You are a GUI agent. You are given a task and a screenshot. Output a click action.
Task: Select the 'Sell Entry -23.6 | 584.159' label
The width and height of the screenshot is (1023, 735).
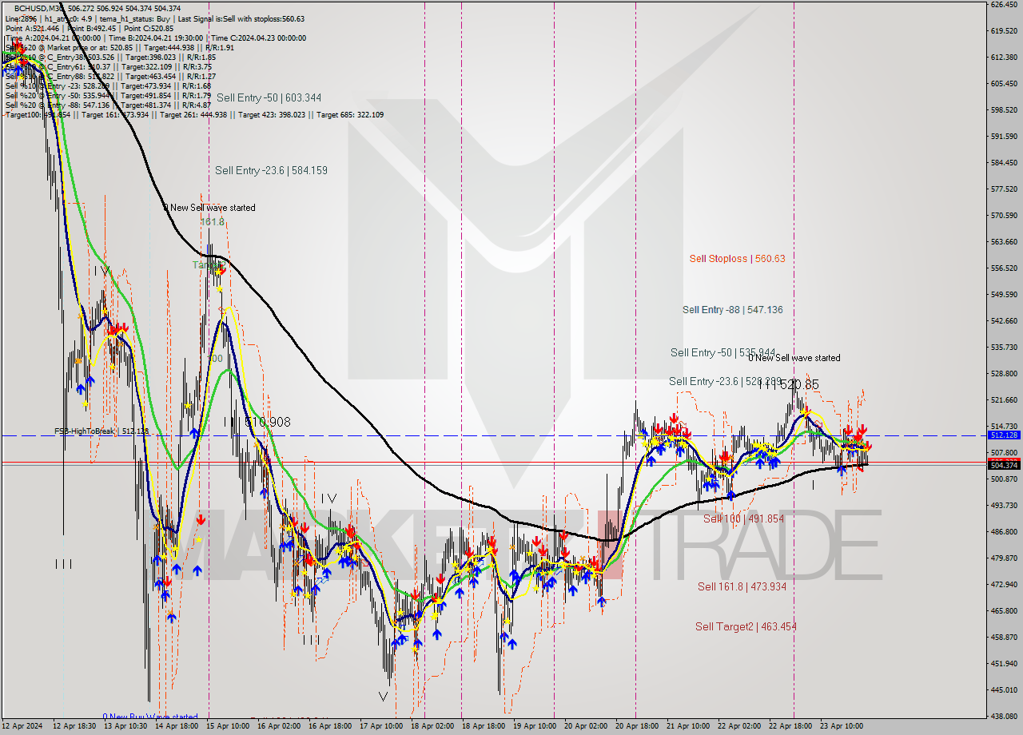(271, 170)
